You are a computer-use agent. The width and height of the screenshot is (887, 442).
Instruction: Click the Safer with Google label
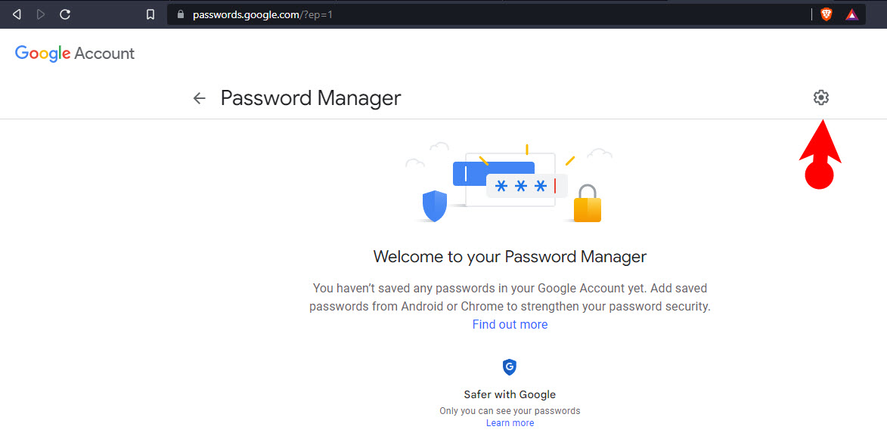510,394
